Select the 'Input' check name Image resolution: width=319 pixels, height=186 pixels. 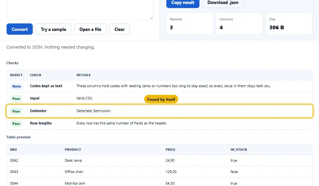tap(35, 98)
